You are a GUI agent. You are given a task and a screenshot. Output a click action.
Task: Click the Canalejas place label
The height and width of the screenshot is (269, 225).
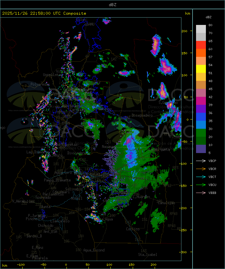166,203
